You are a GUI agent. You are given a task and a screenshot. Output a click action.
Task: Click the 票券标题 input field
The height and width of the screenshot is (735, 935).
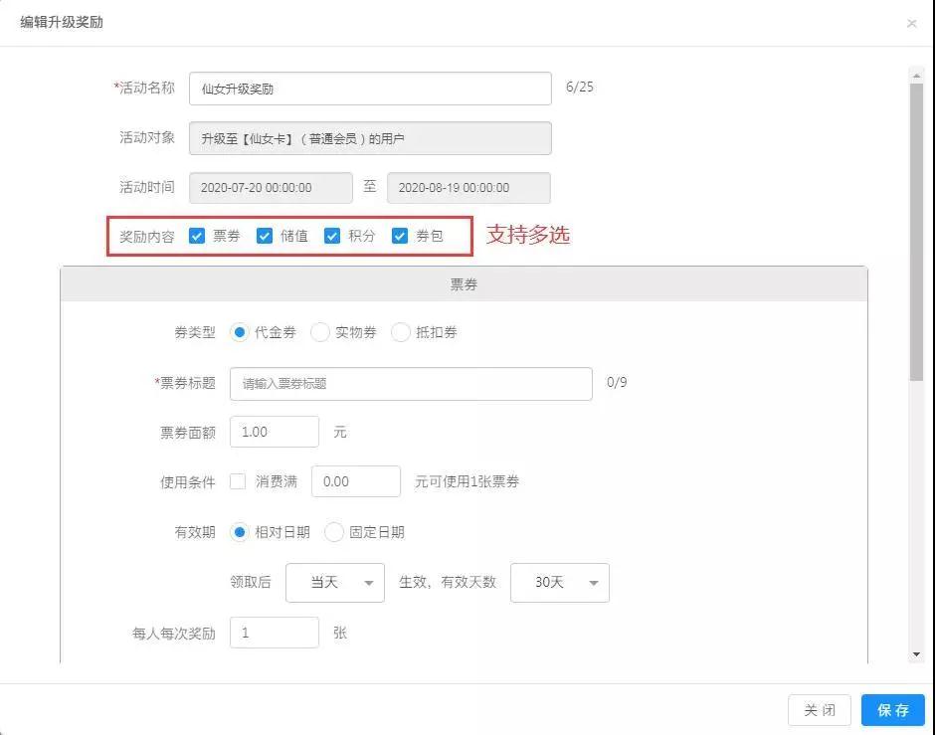point(411,383)
